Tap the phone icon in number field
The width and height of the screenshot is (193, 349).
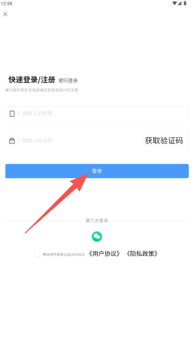tap(12, 114)
